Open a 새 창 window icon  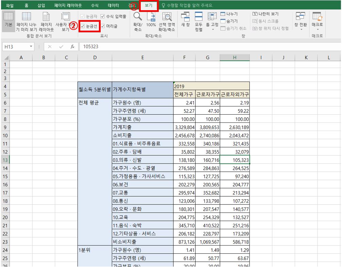[185, 17]
